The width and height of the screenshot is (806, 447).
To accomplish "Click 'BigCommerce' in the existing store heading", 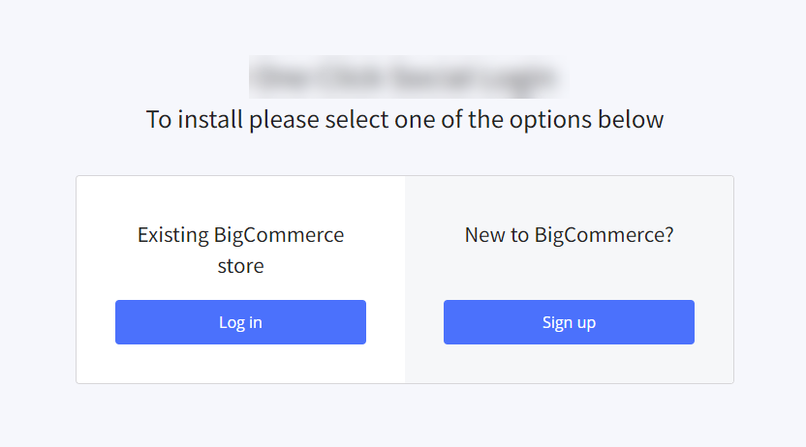I will click(278, 234).
